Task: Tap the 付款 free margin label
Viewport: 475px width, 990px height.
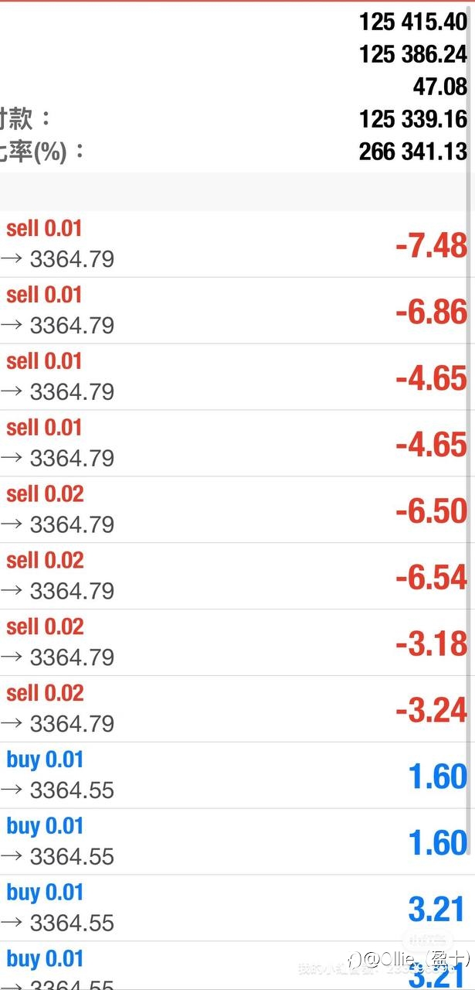Action: [25, 119]
